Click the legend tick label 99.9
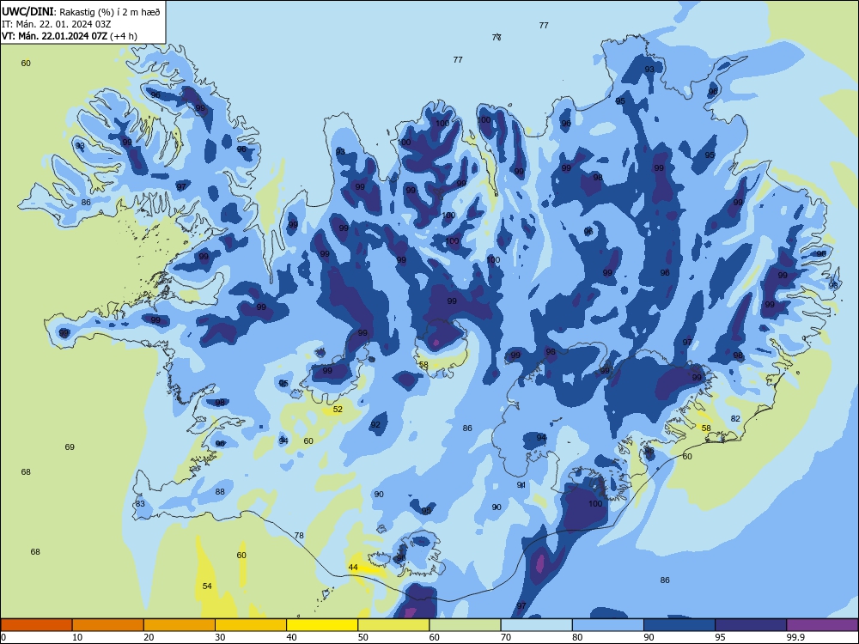Viewport: 859px width, 644px height. coord(795,637)
